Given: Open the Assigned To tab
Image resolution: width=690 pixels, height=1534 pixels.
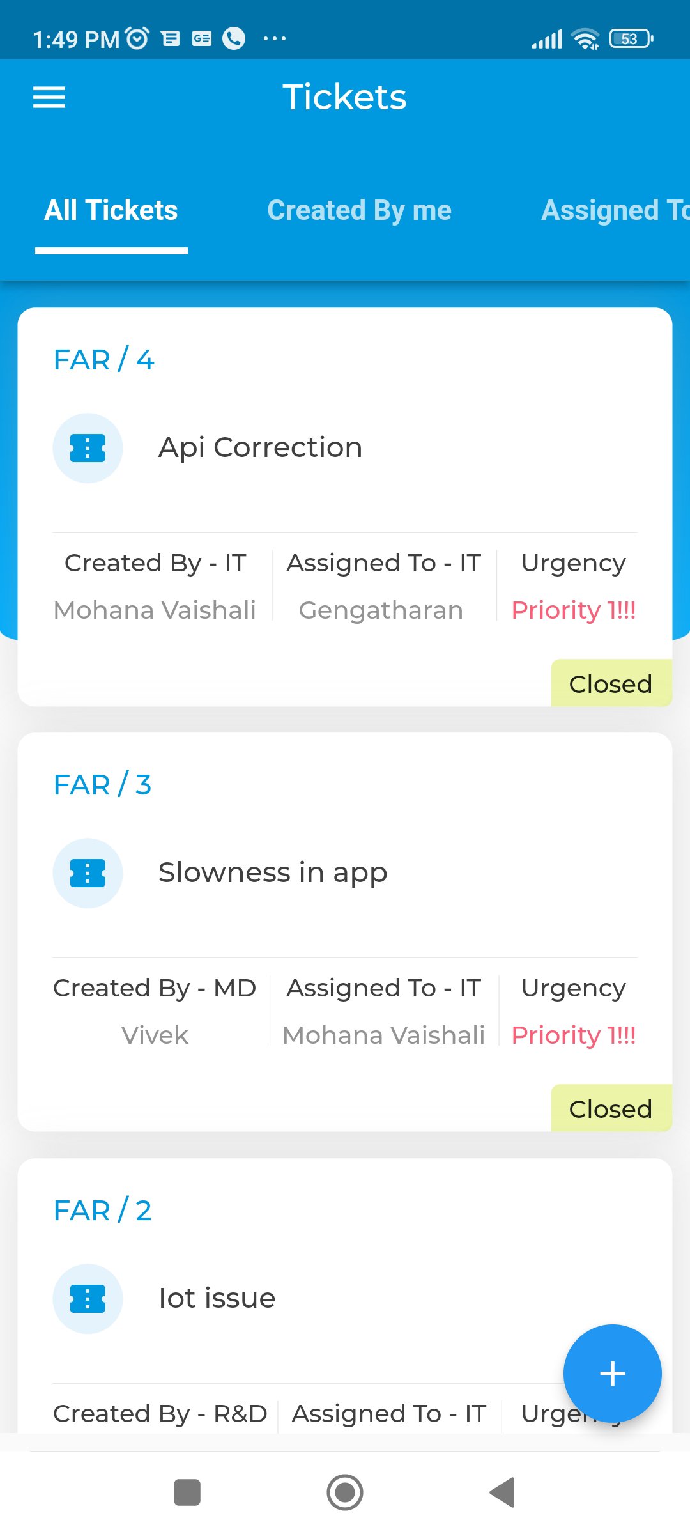Looking at the screenshot, I should point(614,210).
